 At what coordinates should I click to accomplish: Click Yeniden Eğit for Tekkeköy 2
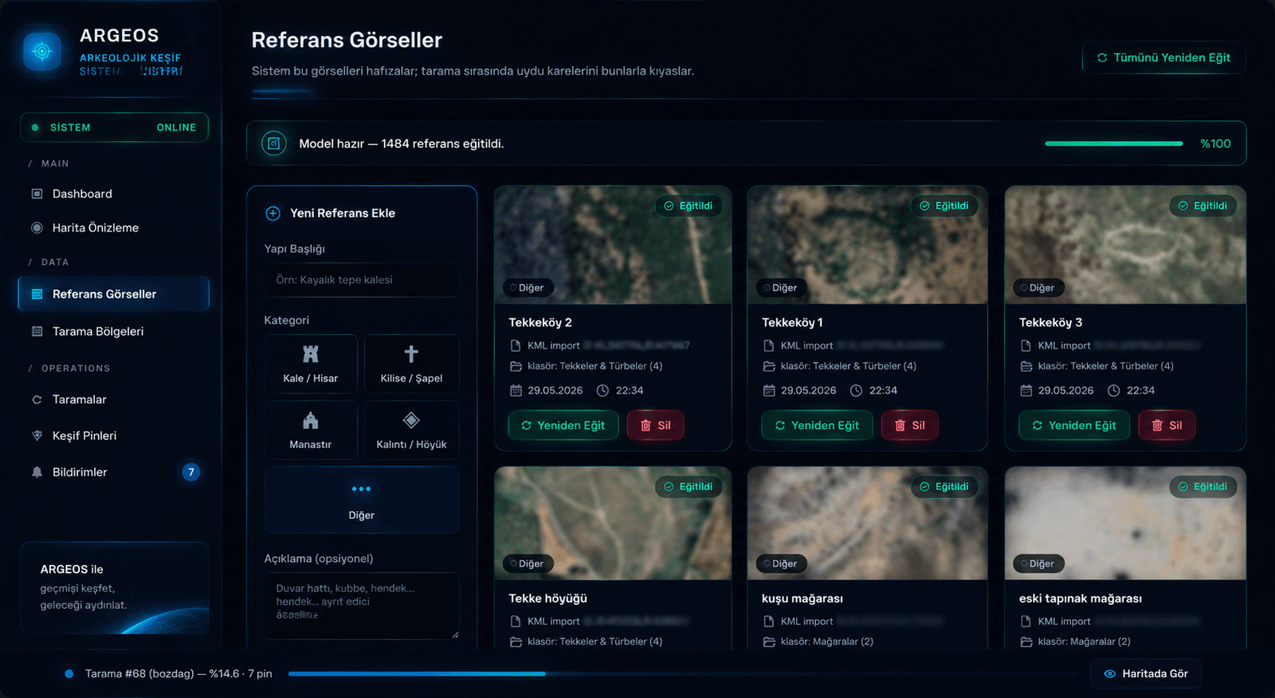563,426
